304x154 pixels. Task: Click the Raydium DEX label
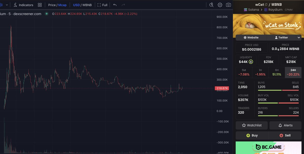[273, 10]
